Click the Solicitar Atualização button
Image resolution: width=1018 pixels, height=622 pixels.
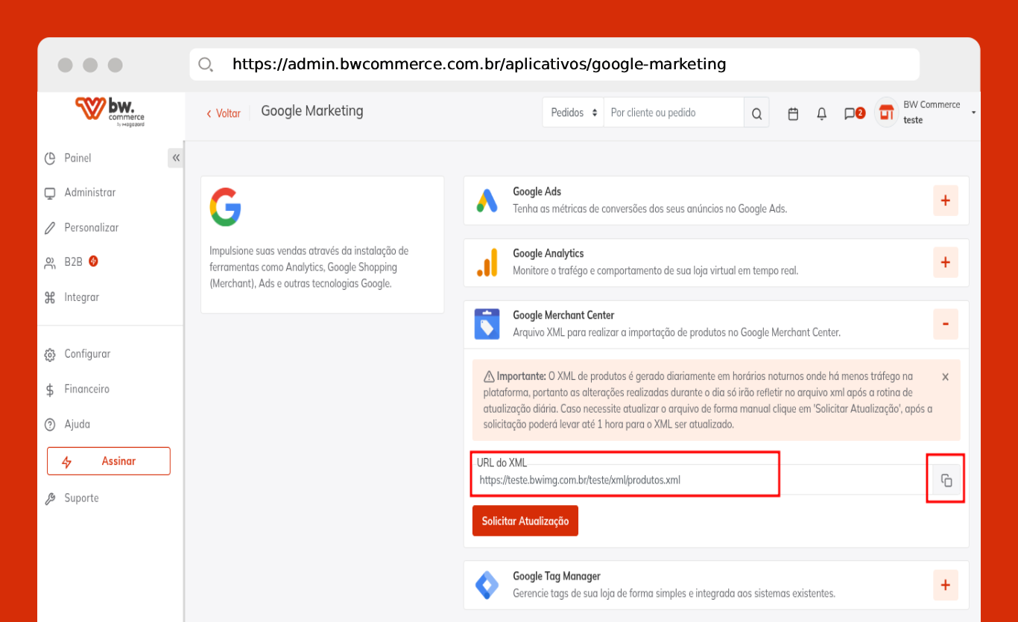(525, 521)
